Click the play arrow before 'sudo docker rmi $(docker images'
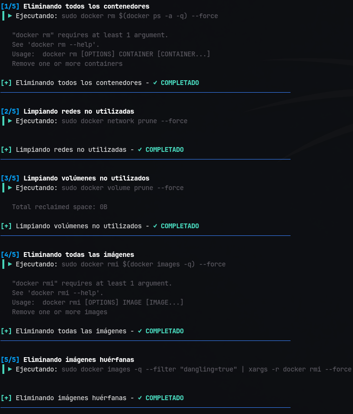This screenshot has width=353, height=414. pyautogui.click(x=10, y=264)
